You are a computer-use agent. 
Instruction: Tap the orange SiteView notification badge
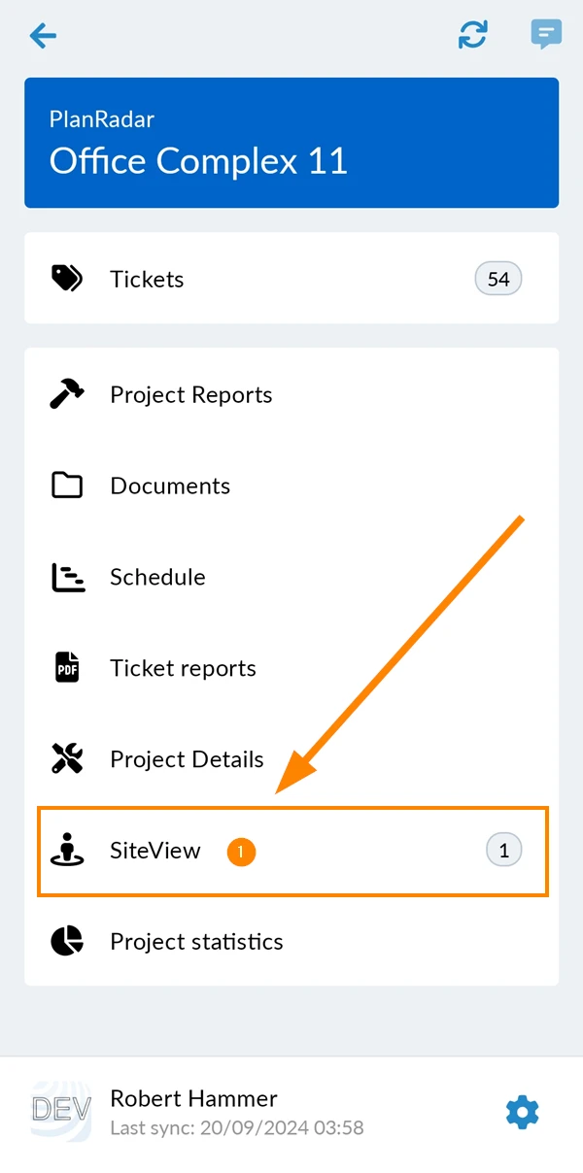tap(241, 853)
